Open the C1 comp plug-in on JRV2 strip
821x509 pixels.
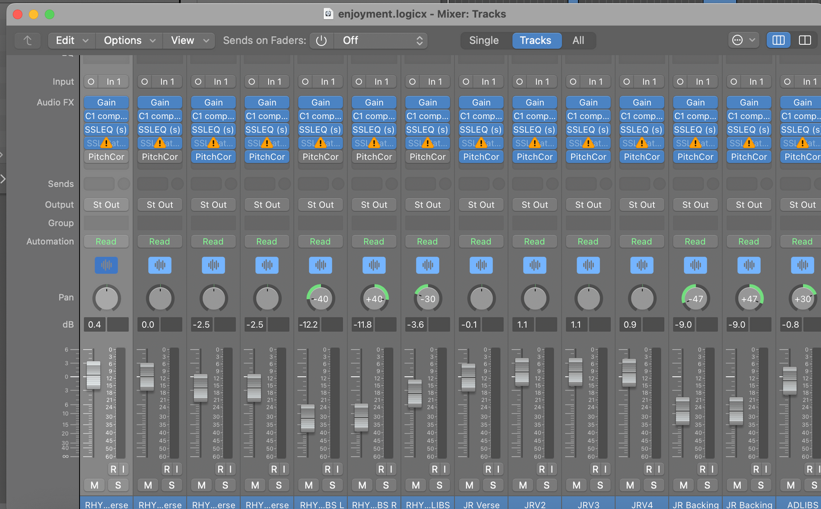535,116
